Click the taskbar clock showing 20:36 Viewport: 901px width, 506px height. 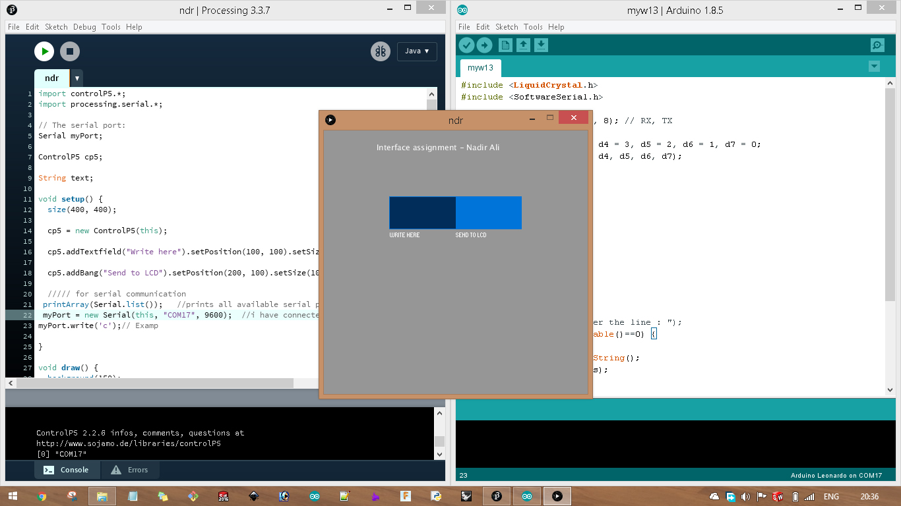coord(870,496)
